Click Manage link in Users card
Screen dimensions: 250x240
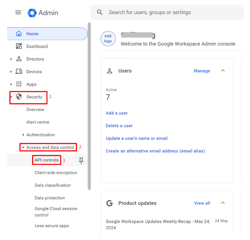point(202,71)
